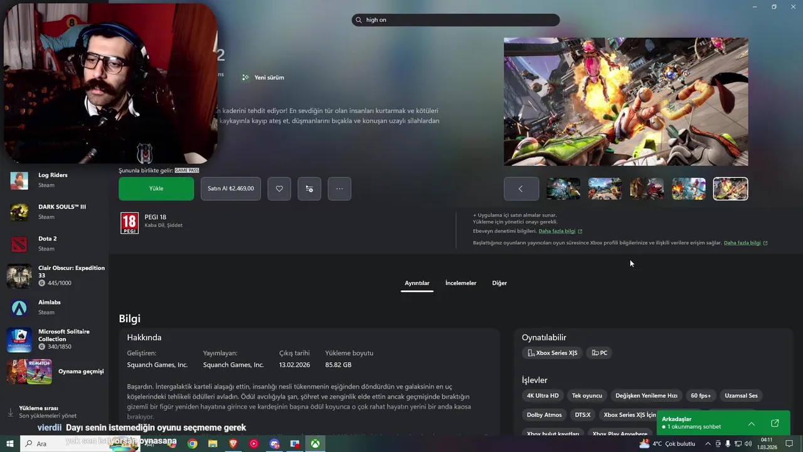Switch to the İncelemeler tab
Image resolution: width=803 pixels, height=452 pixels.
pyautogui.click(x=461, y=283)
